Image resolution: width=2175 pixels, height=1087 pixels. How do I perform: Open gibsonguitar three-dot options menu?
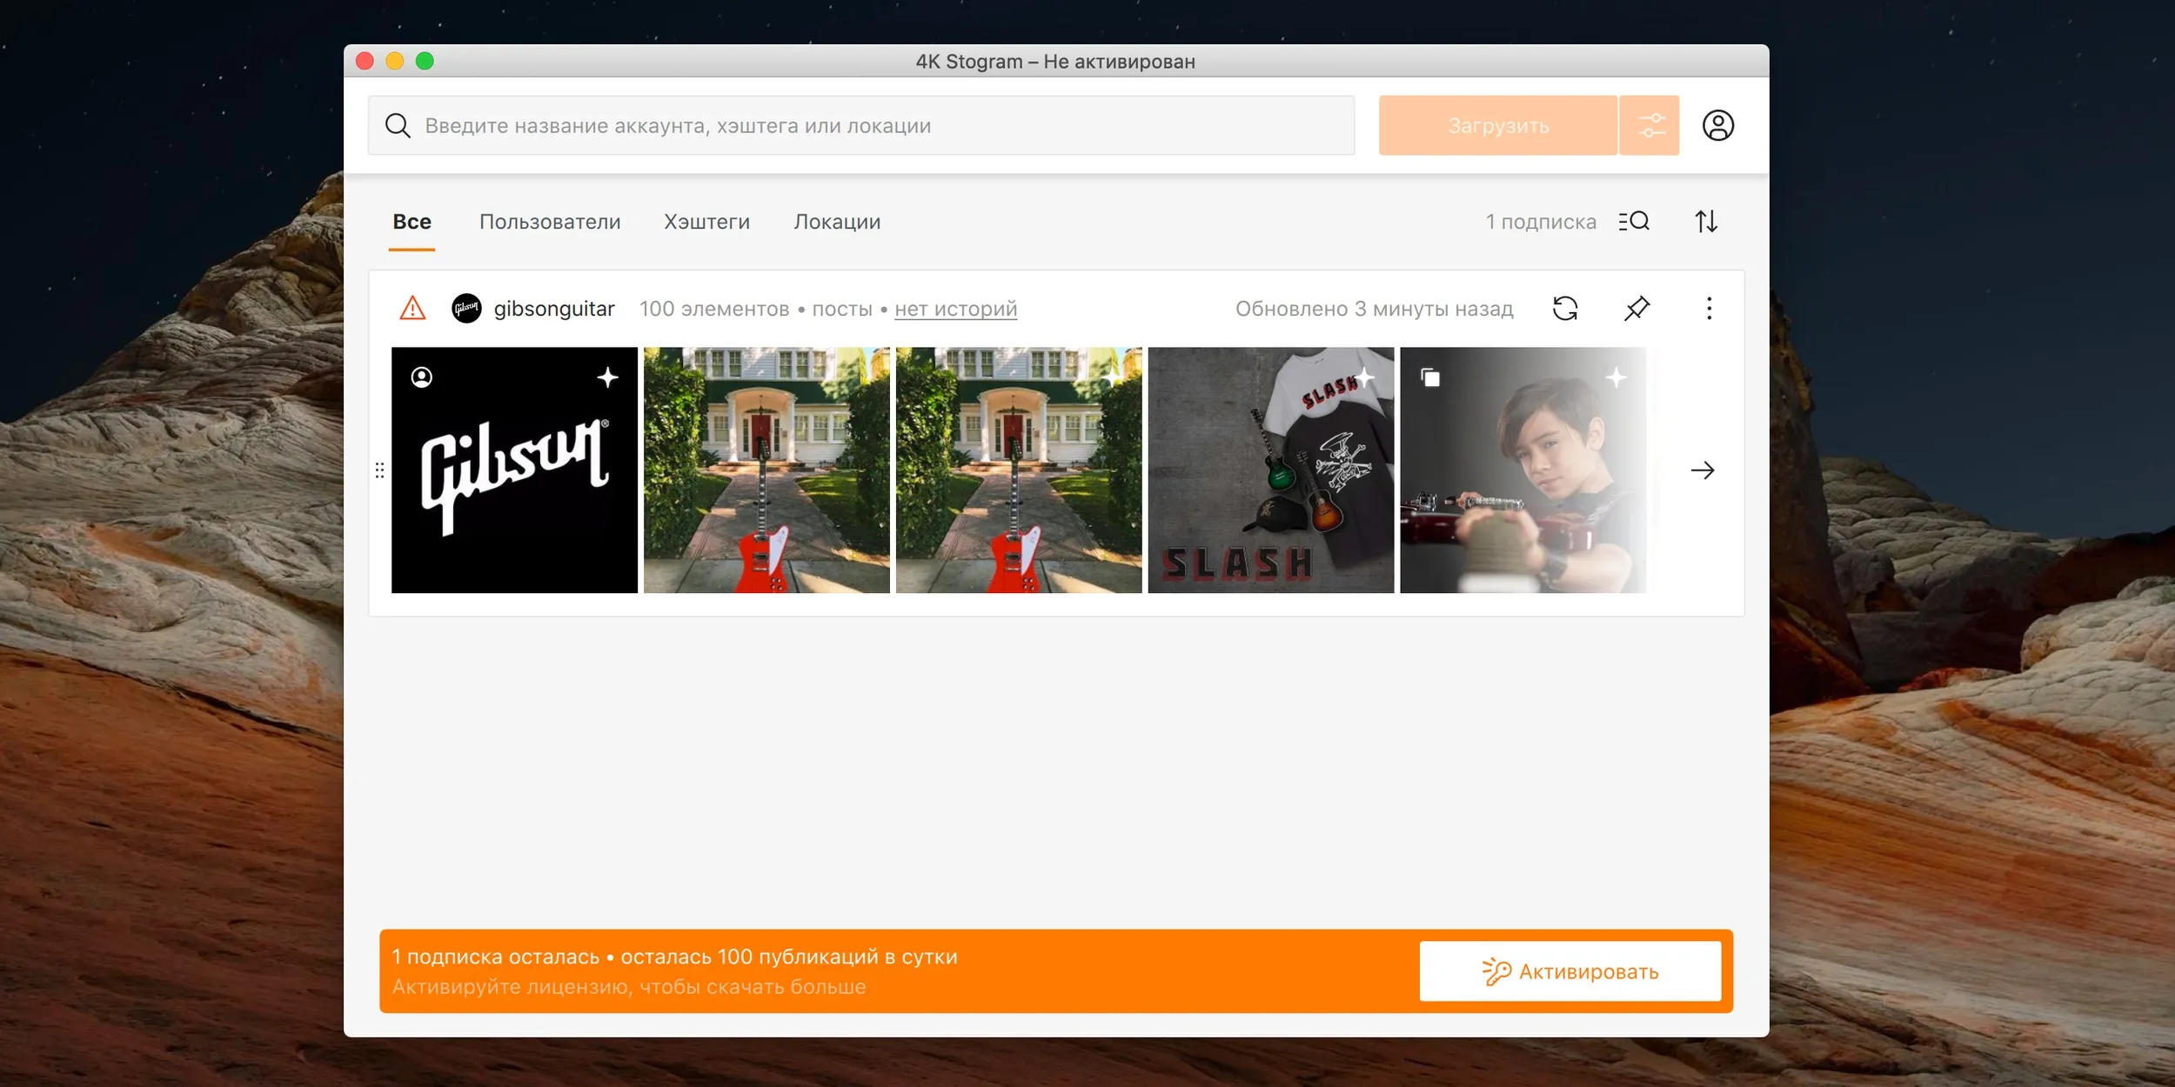[x=1709, y=309]
